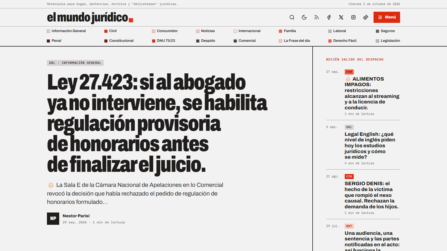Screen dimensions: 447x251
Task: Open the ALIMENTOS IMPAGOS sidebar article
Action: (x=372, y=93)
